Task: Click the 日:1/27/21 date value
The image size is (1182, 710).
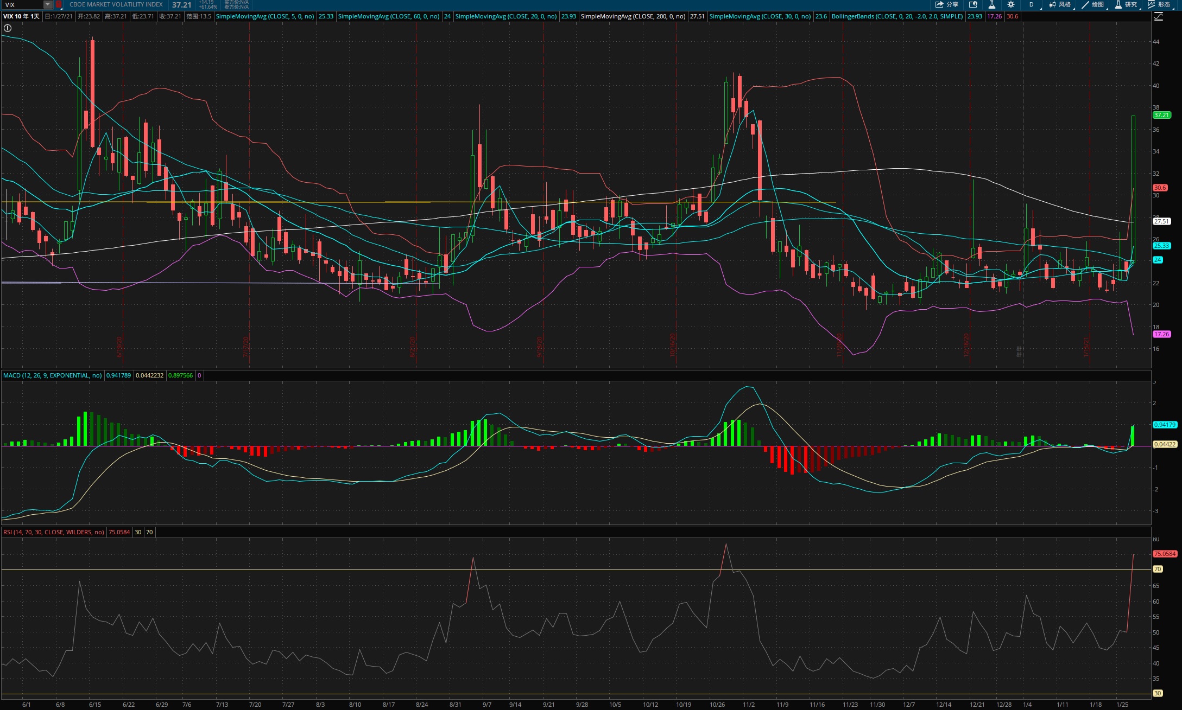Action: [59, 16]
